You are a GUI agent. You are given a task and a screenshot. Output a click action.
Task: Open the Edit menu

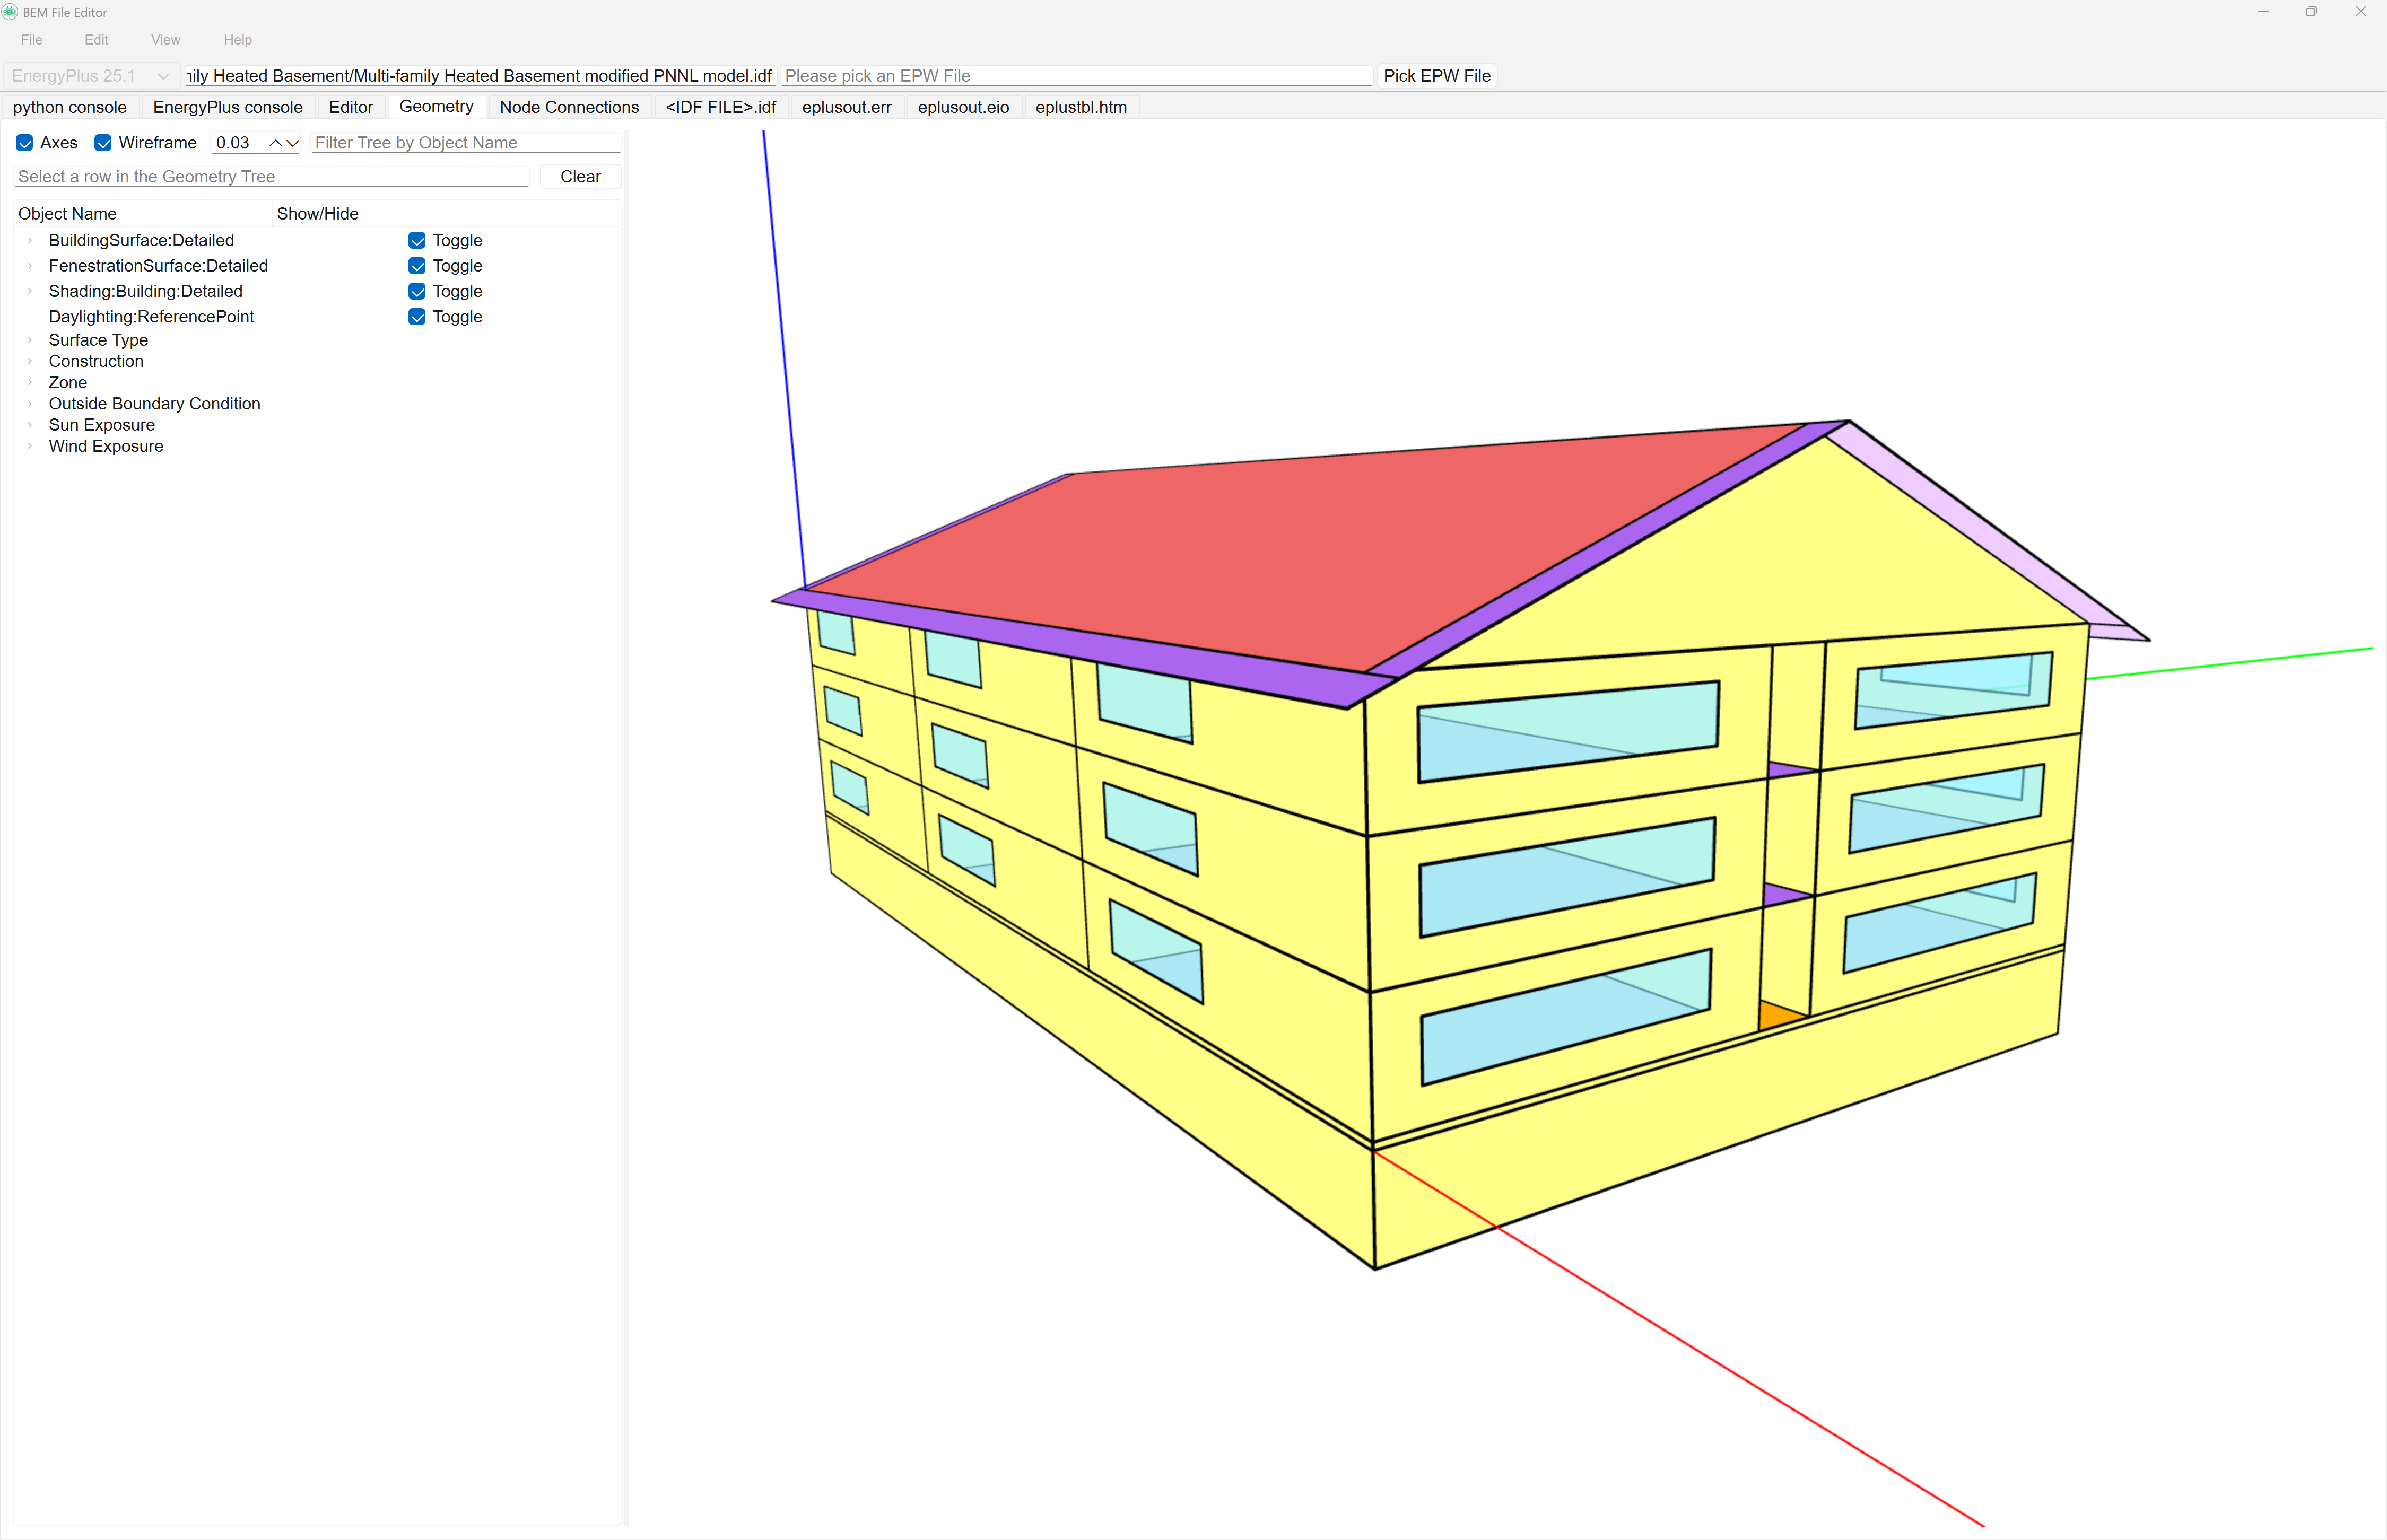97,40
